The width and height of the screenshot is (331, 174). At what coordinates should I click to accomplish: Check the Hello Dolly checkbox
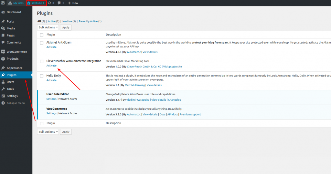42,76
